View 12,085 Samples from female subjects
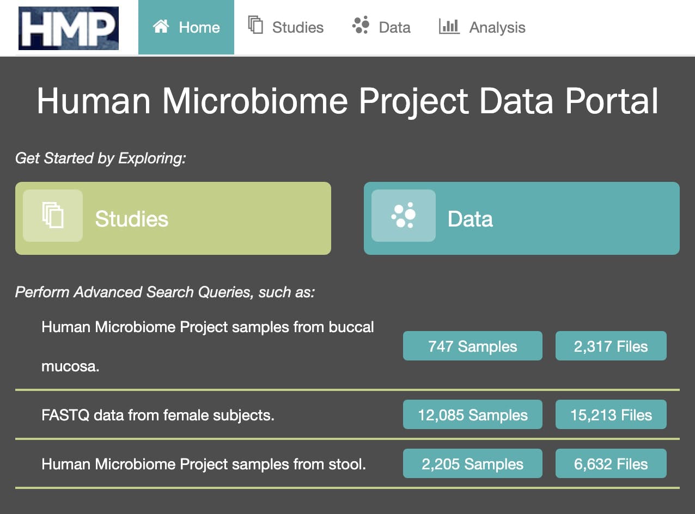The height and width of the screenshot is (514, 695). pyautogui.click(x=473, y=414)
